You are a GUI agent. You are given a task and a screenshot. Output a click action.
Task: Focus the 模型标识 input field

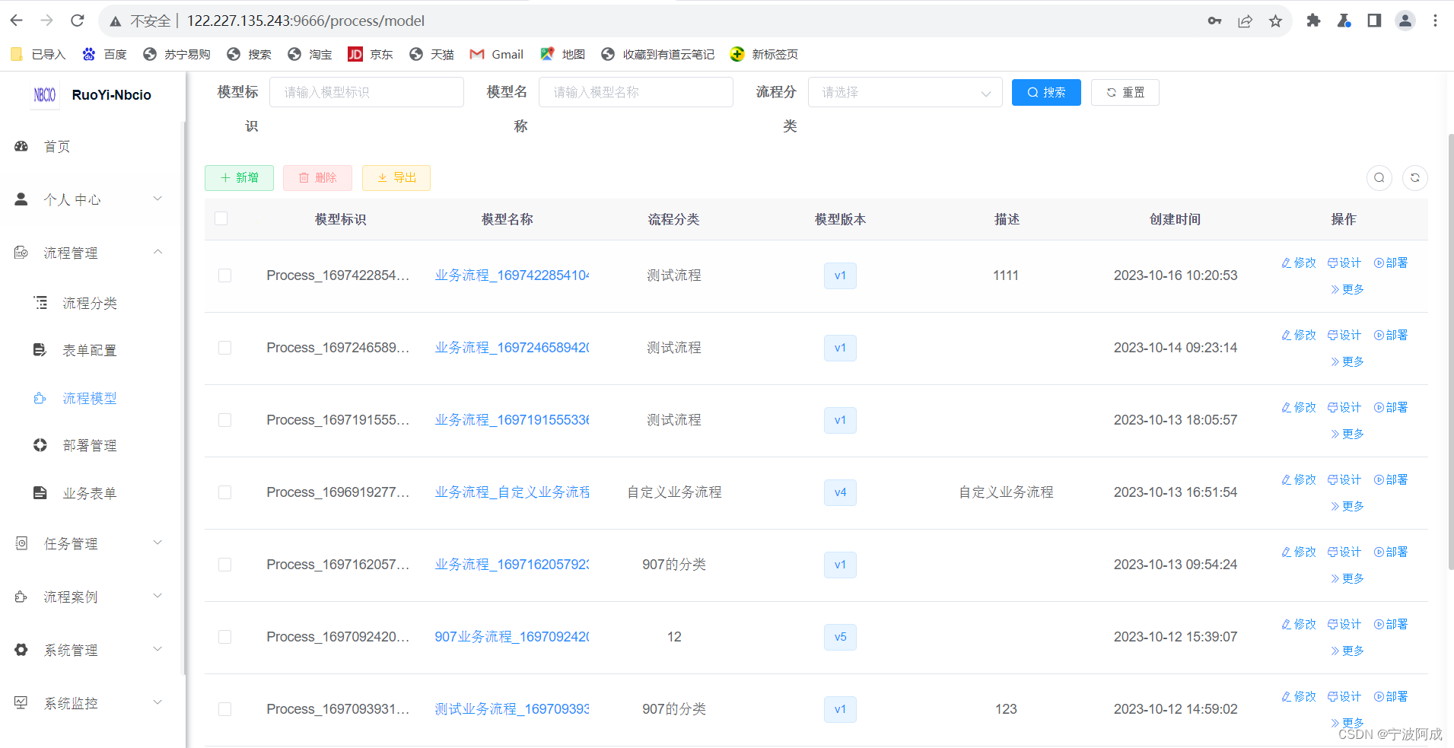coord(367,92)
